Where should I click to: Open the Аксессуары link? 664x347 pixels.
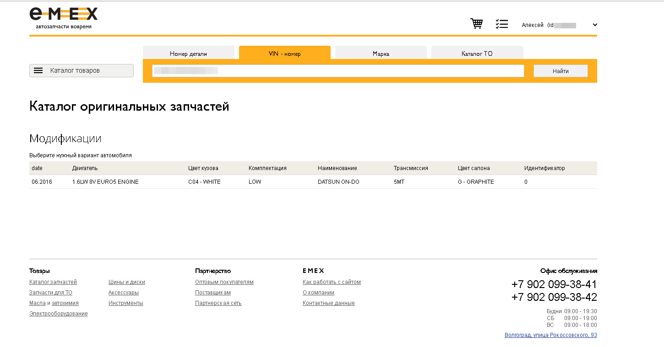pos(124,293)
